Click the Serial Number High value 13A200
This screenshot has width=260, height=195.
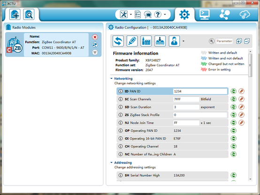pyautogui.click(x=179, y=175)
